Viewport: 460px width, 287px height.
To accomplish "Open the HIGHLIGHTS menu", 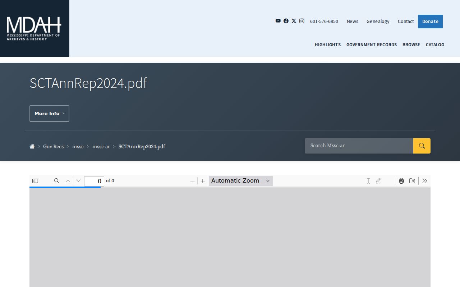I will coord(328,44).
